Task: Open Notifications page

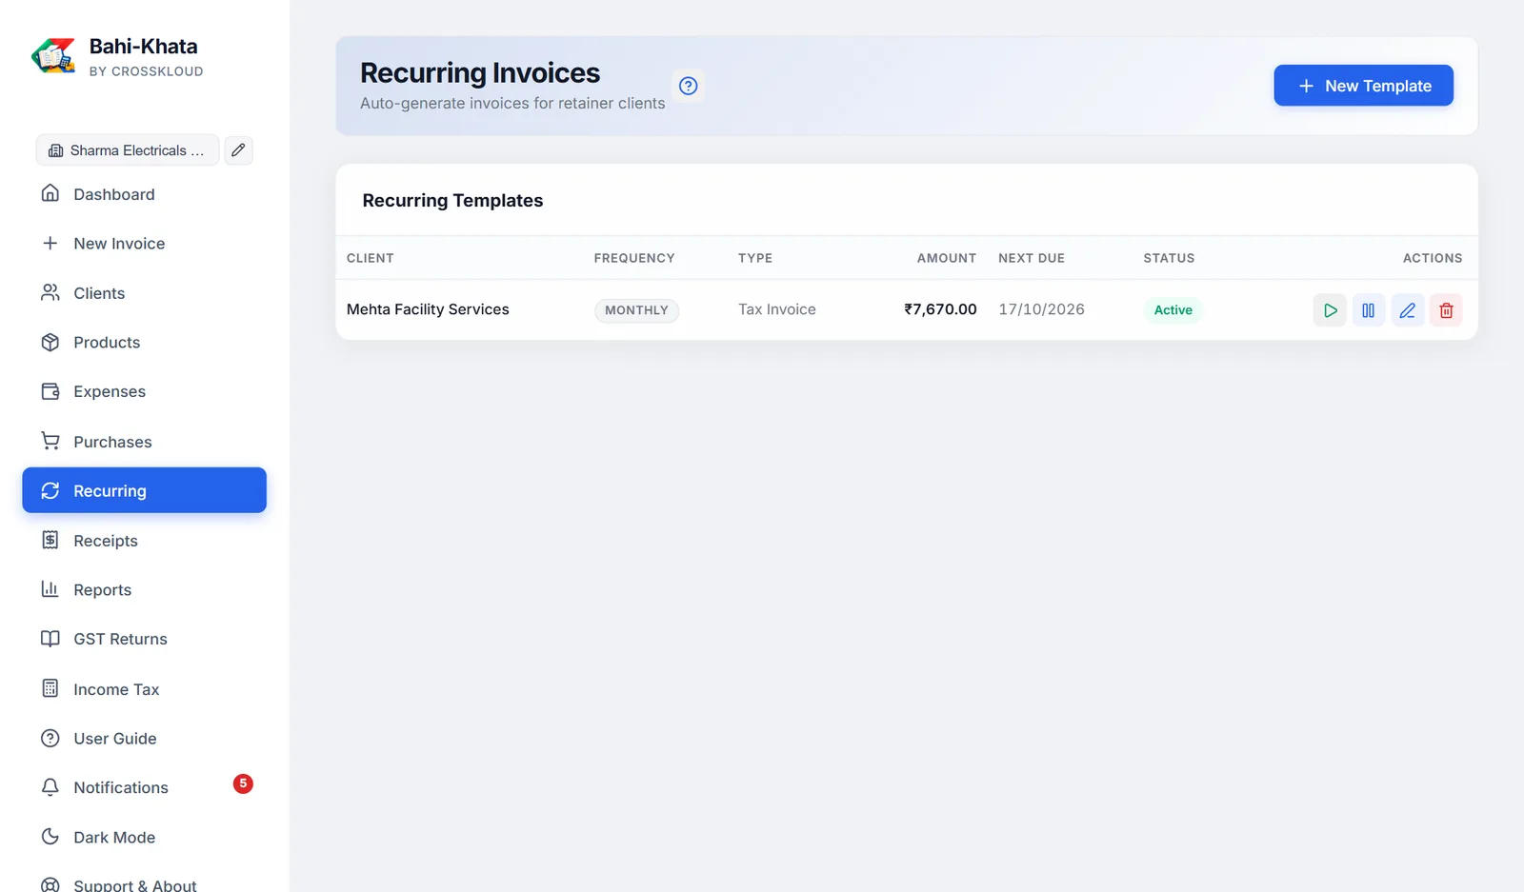Action: [145, 787]
